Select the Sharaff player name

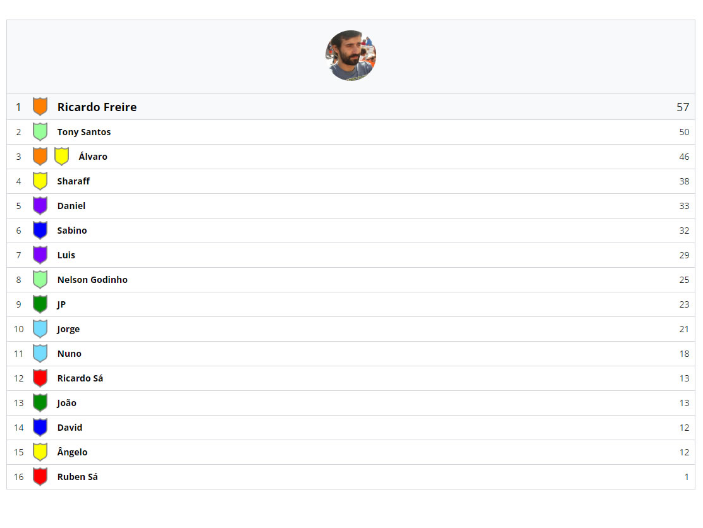point(73,181)
